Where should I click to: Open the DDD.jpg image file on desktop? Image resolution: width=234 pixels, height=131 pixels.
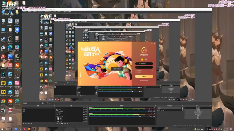[17, 40]
